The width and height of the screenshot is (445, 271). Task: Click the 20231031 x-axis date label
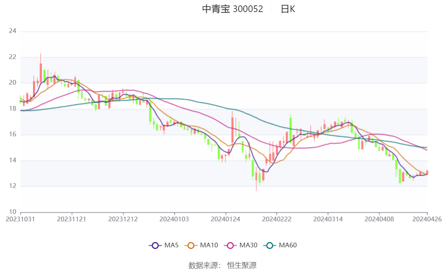click(x=21, y=219)
